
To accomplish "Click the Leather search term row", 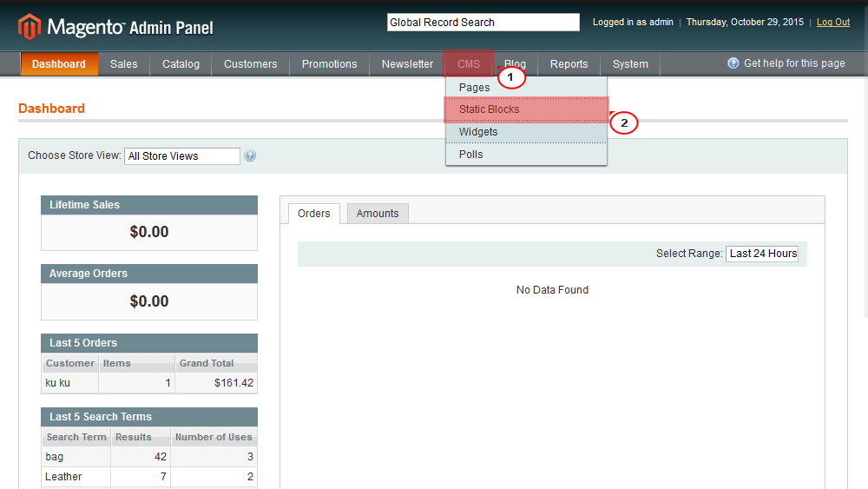I will point(149,477).
